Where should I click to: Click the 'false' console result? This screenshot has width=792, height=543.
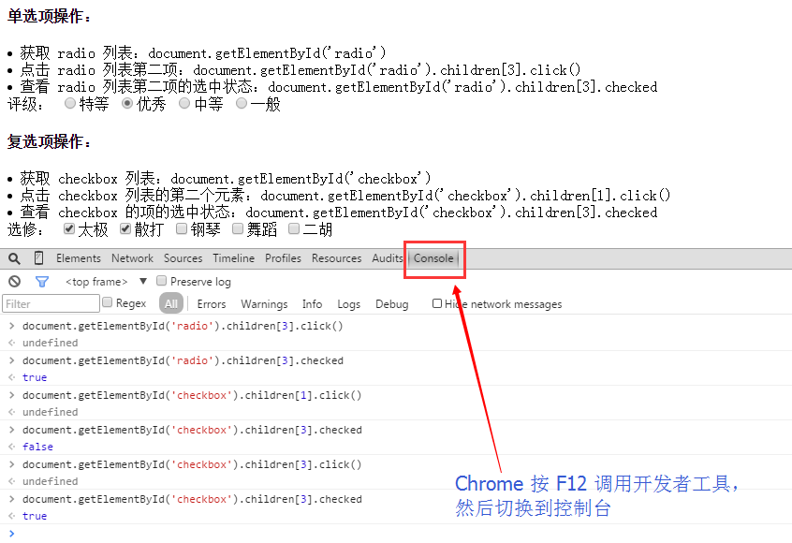[37, 447]
